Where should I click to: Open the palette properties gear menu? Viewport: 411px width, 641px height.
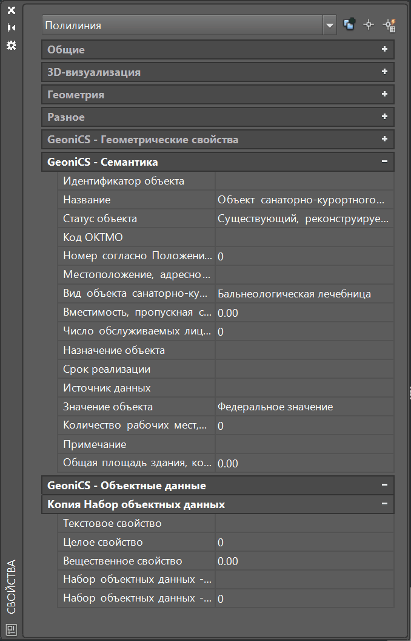[x=11, y=46]
